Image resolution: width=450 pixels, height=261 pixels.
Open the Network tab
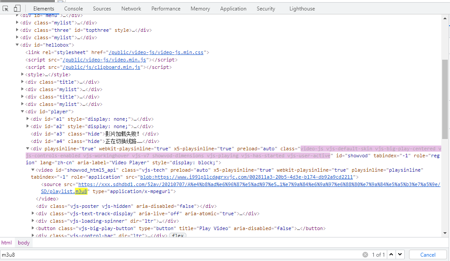pyautogui.click(x=131, y=9)
